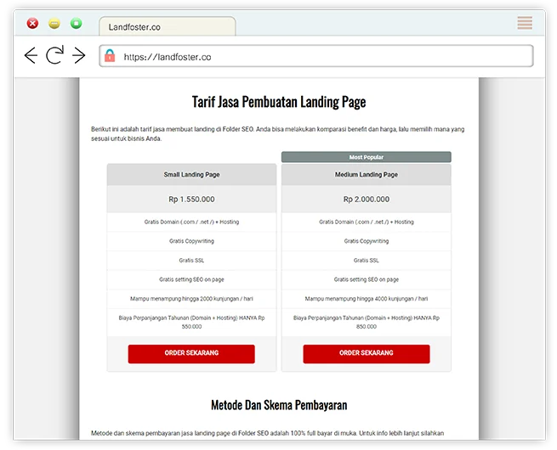Image resolution: width=557 pixels, height=450 pixels.
Task: Click the Rp 2.000.000 price
Action: [366, 200]
